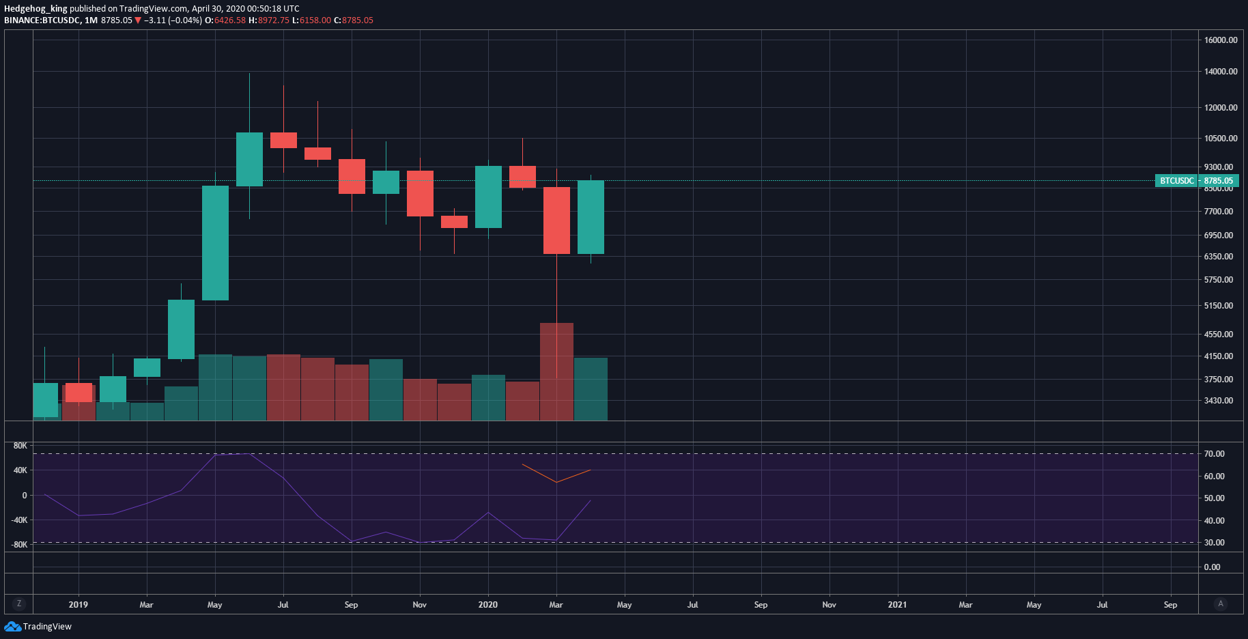Viewport: 1248px width, 639px height.
Task: Select the O:6426.58 open value
Action: pos(225,20)
